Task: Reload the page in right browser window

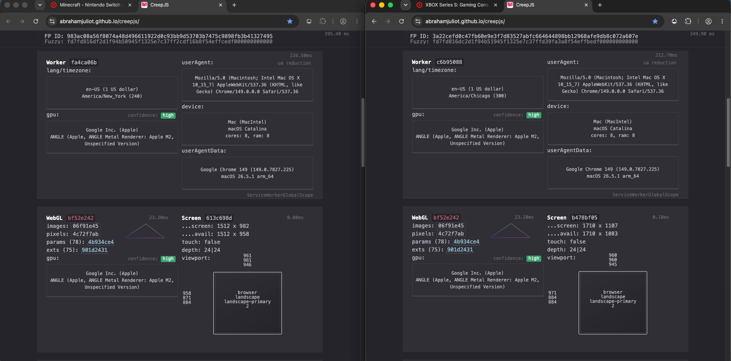Action: click(401, 21)
